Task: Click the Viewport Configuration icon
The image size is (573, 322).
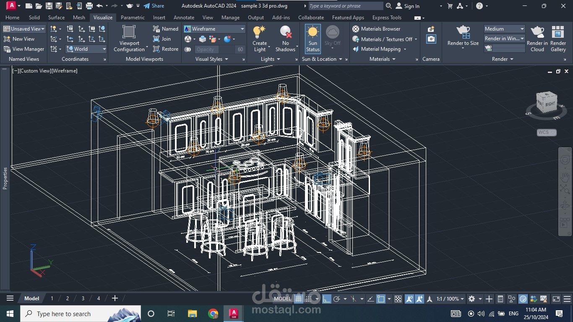Action: (129, 32)
